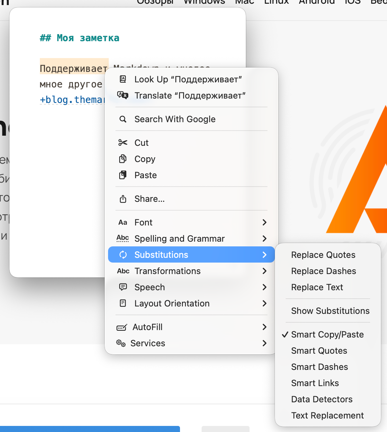Choose Replace Quotes from the submenu
This screenshot has width=387, height=432.
click(323, 255)
